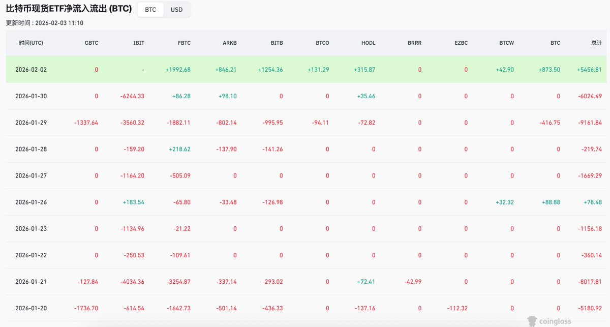Click the 时间(UTC) column header
Viewport: 610px width, 327px height.
pos(31,43)
